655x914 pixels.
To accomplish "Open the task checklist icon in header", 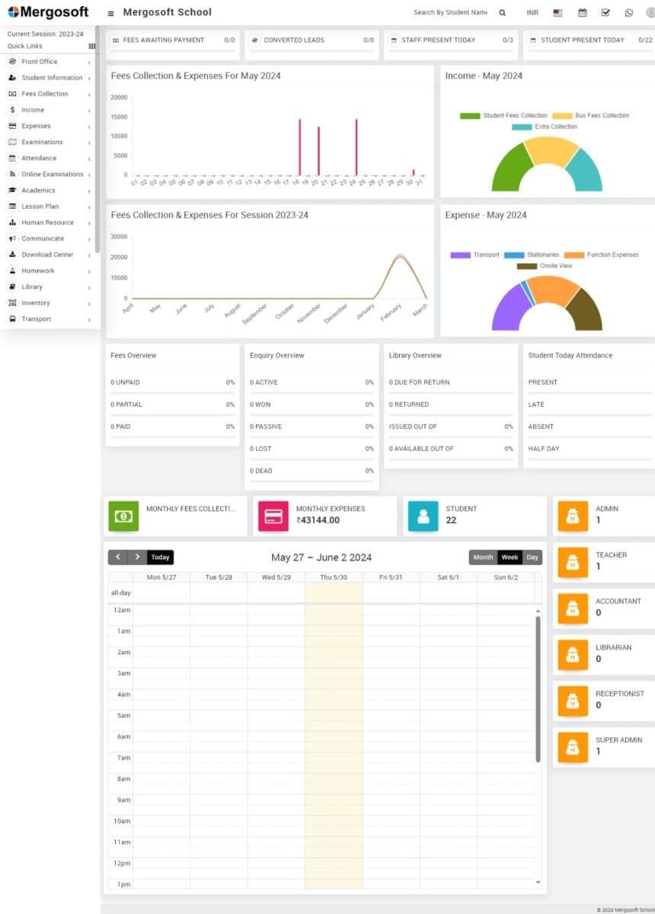I will click(x=605, y=13).
